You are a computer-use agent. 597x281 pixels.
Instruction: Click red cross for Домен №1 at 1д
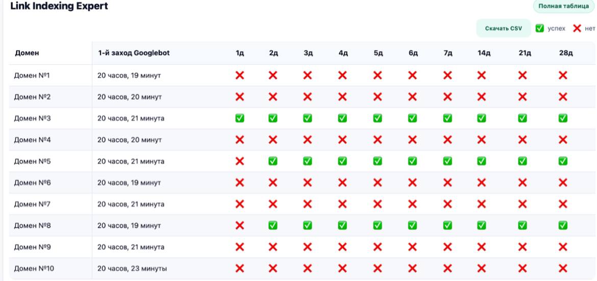[239, 75]
